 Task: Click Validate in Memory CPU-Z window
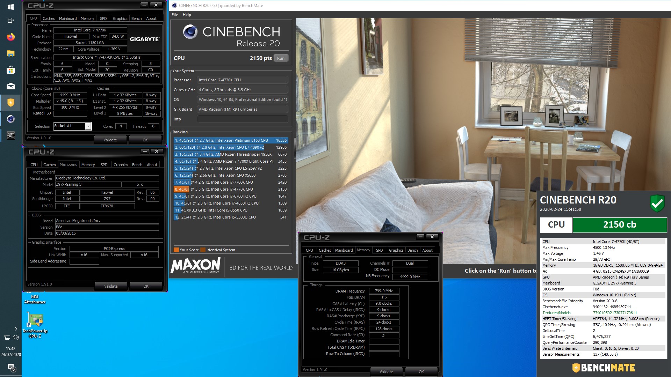[386, 372]
